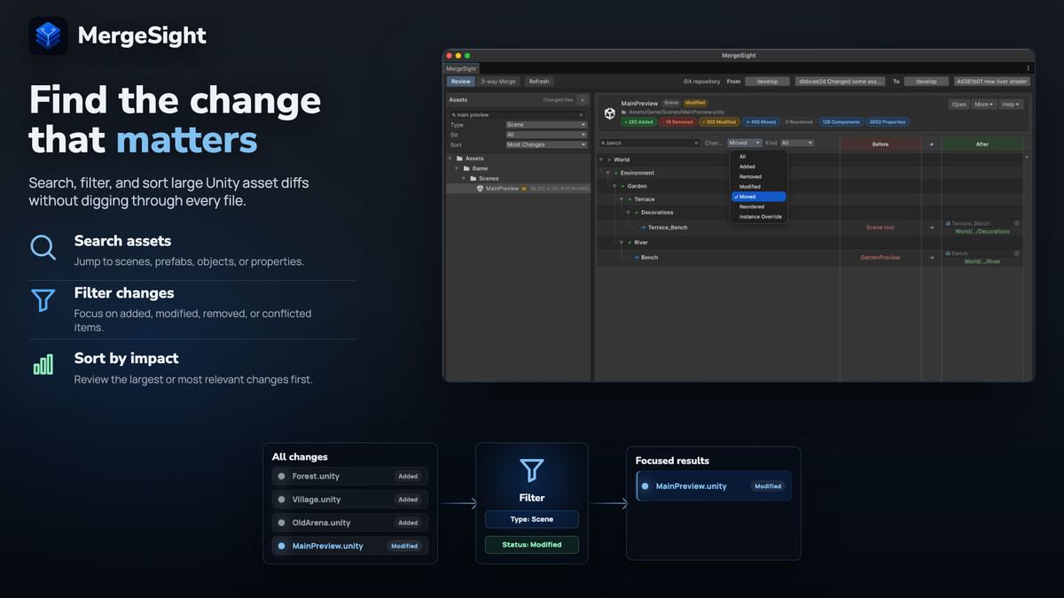Toggle the 3052 Properties badge

point(888,122)
